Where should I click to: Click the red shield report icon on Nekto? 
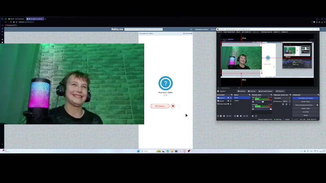(x=173, y=106)
